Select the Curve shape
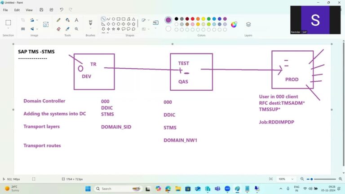Screen dimensions: 345x194 pos(108,19)
